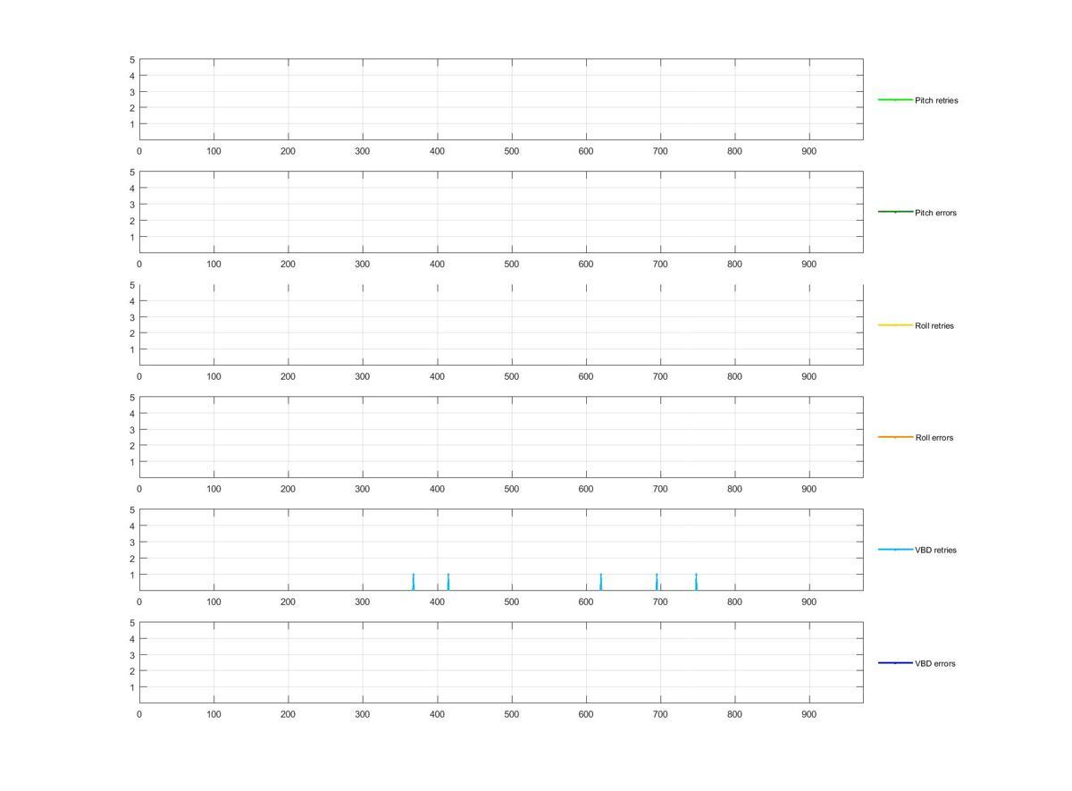The image size is (1072, 791).
Task: Click the dark green Pitch errors legend line
Action: 895,212
